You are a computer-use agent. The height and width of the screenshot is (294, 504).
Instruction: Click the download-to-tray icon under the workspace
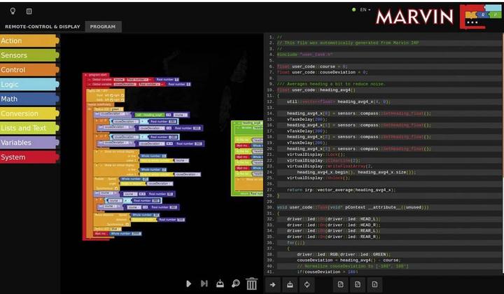point(220,283)
